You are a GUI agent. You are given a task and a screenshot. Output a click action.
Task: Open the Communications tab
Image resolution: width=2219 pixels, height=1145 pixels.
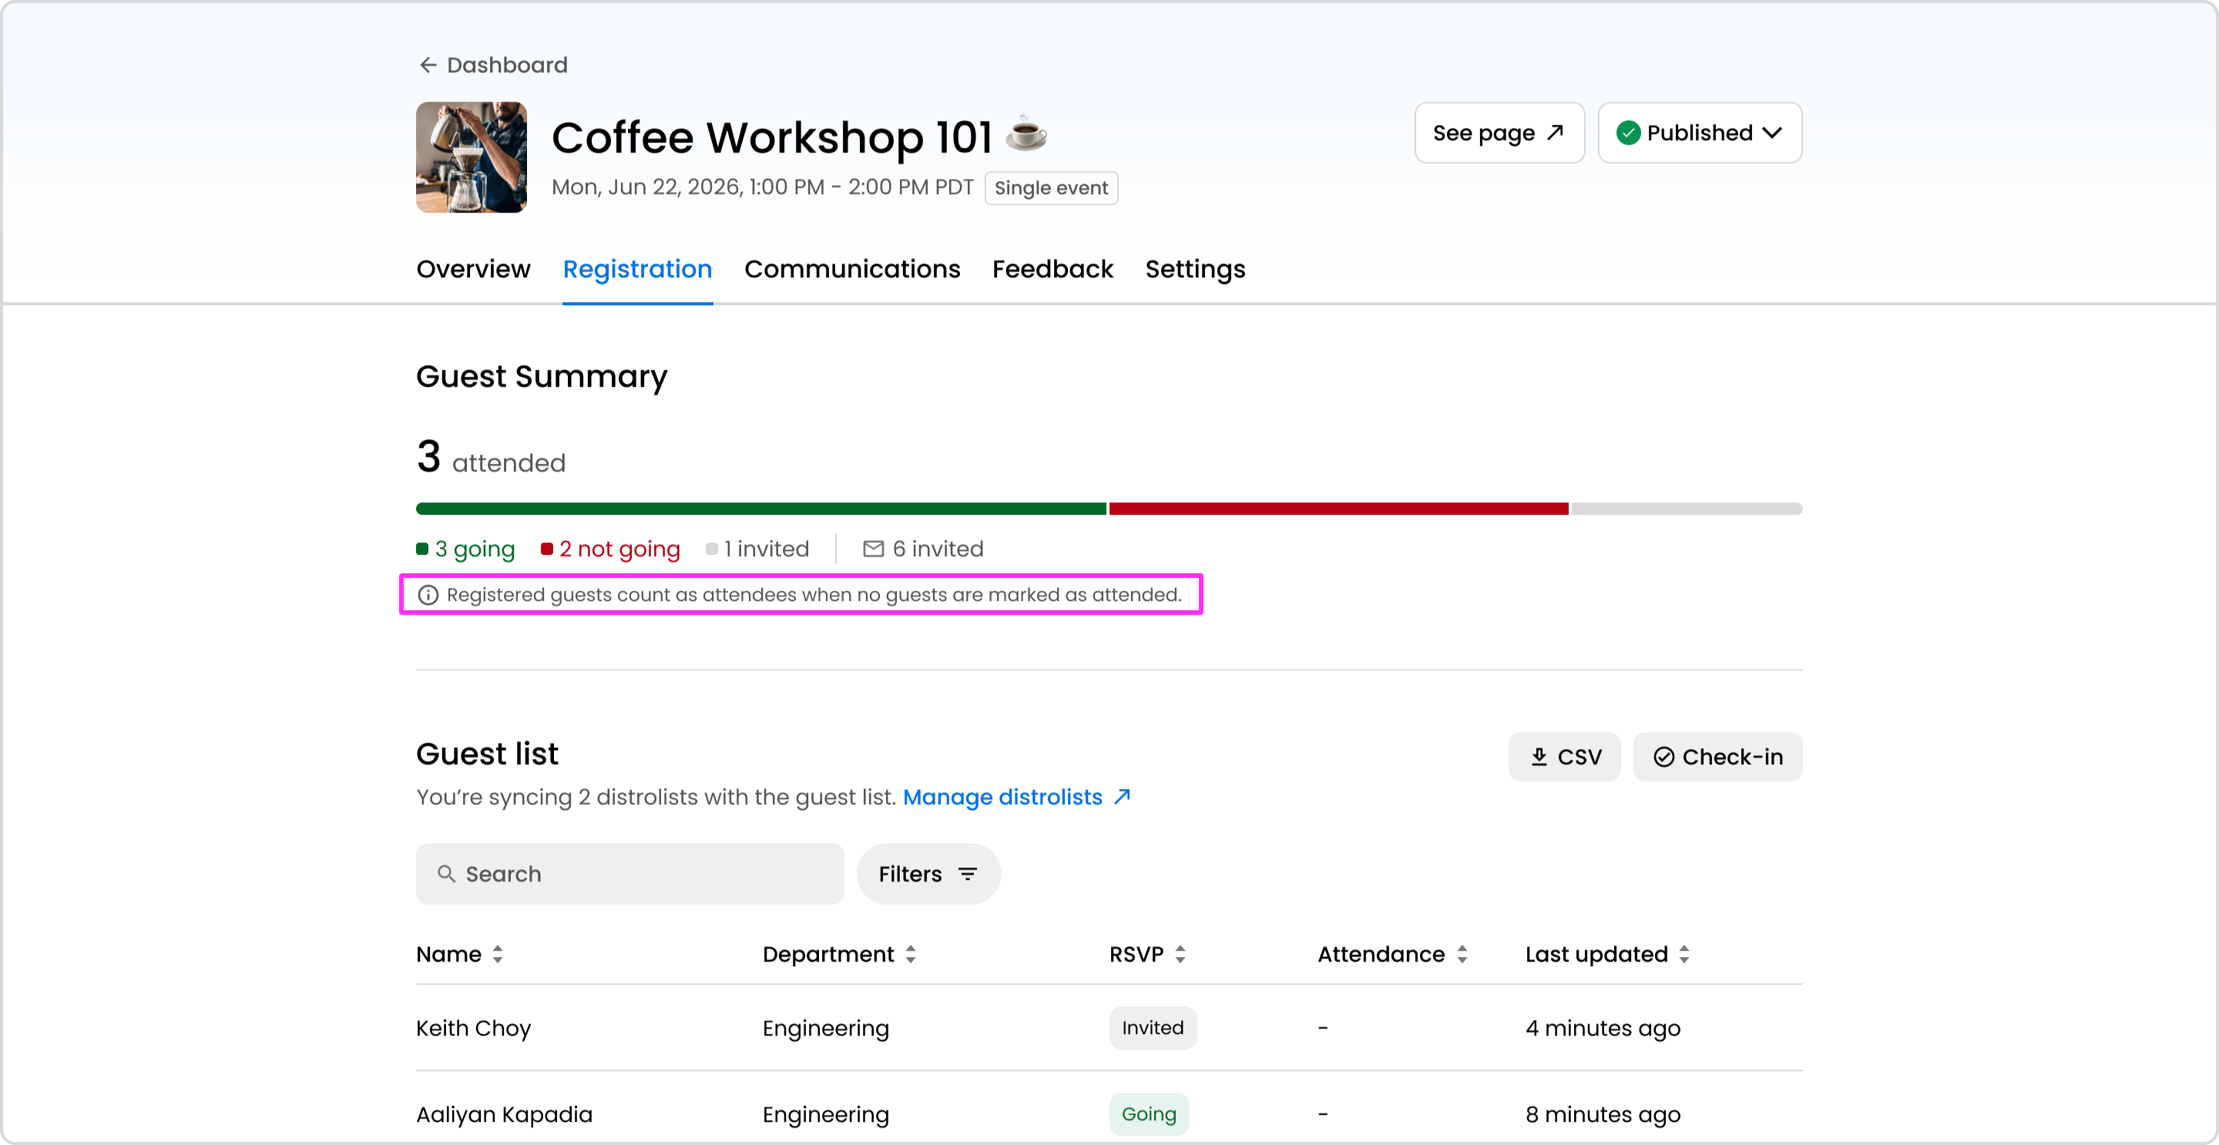851,270
